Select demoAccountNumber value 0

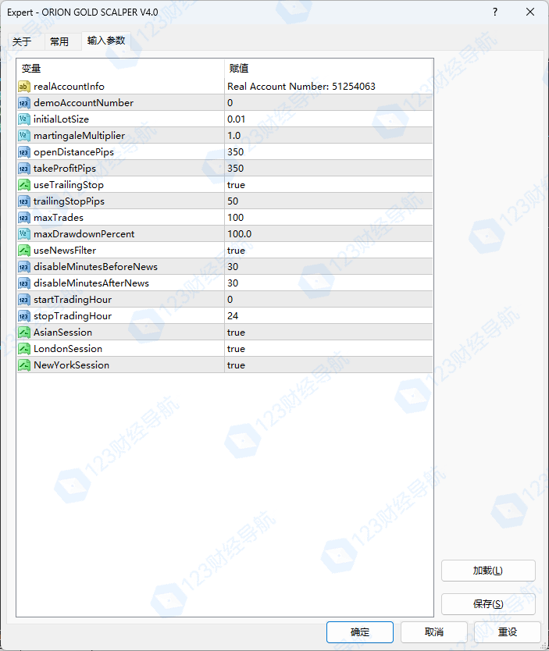point(329,103)
